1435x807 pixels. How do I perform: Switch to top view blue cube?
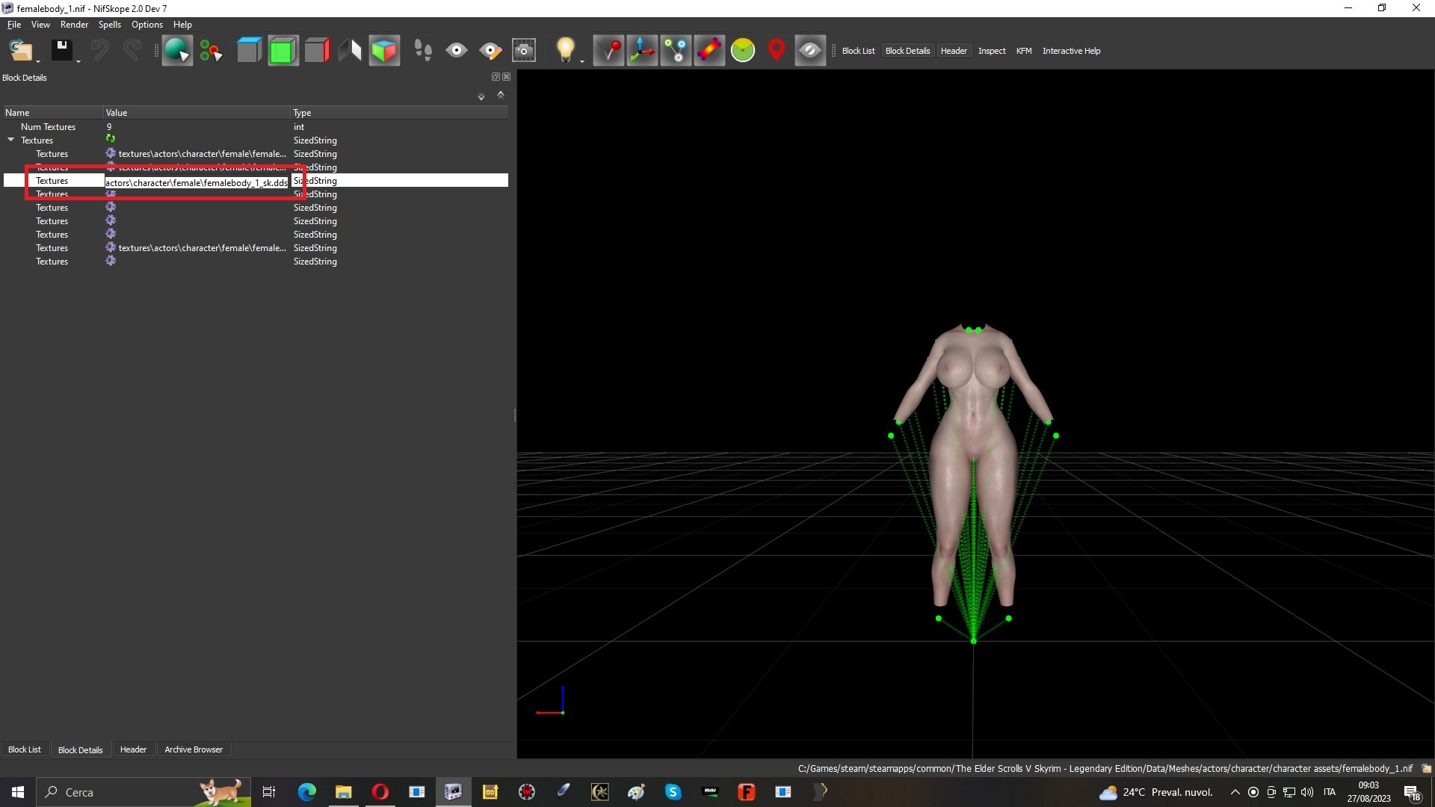[249, 51]
